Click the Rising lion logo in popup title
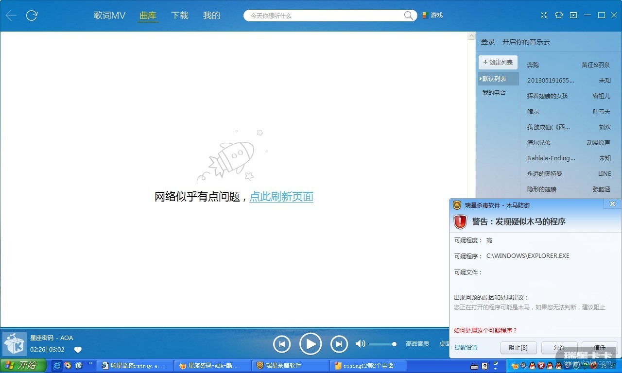This screenshot has height=373, width=622. (x=457, y=205)
